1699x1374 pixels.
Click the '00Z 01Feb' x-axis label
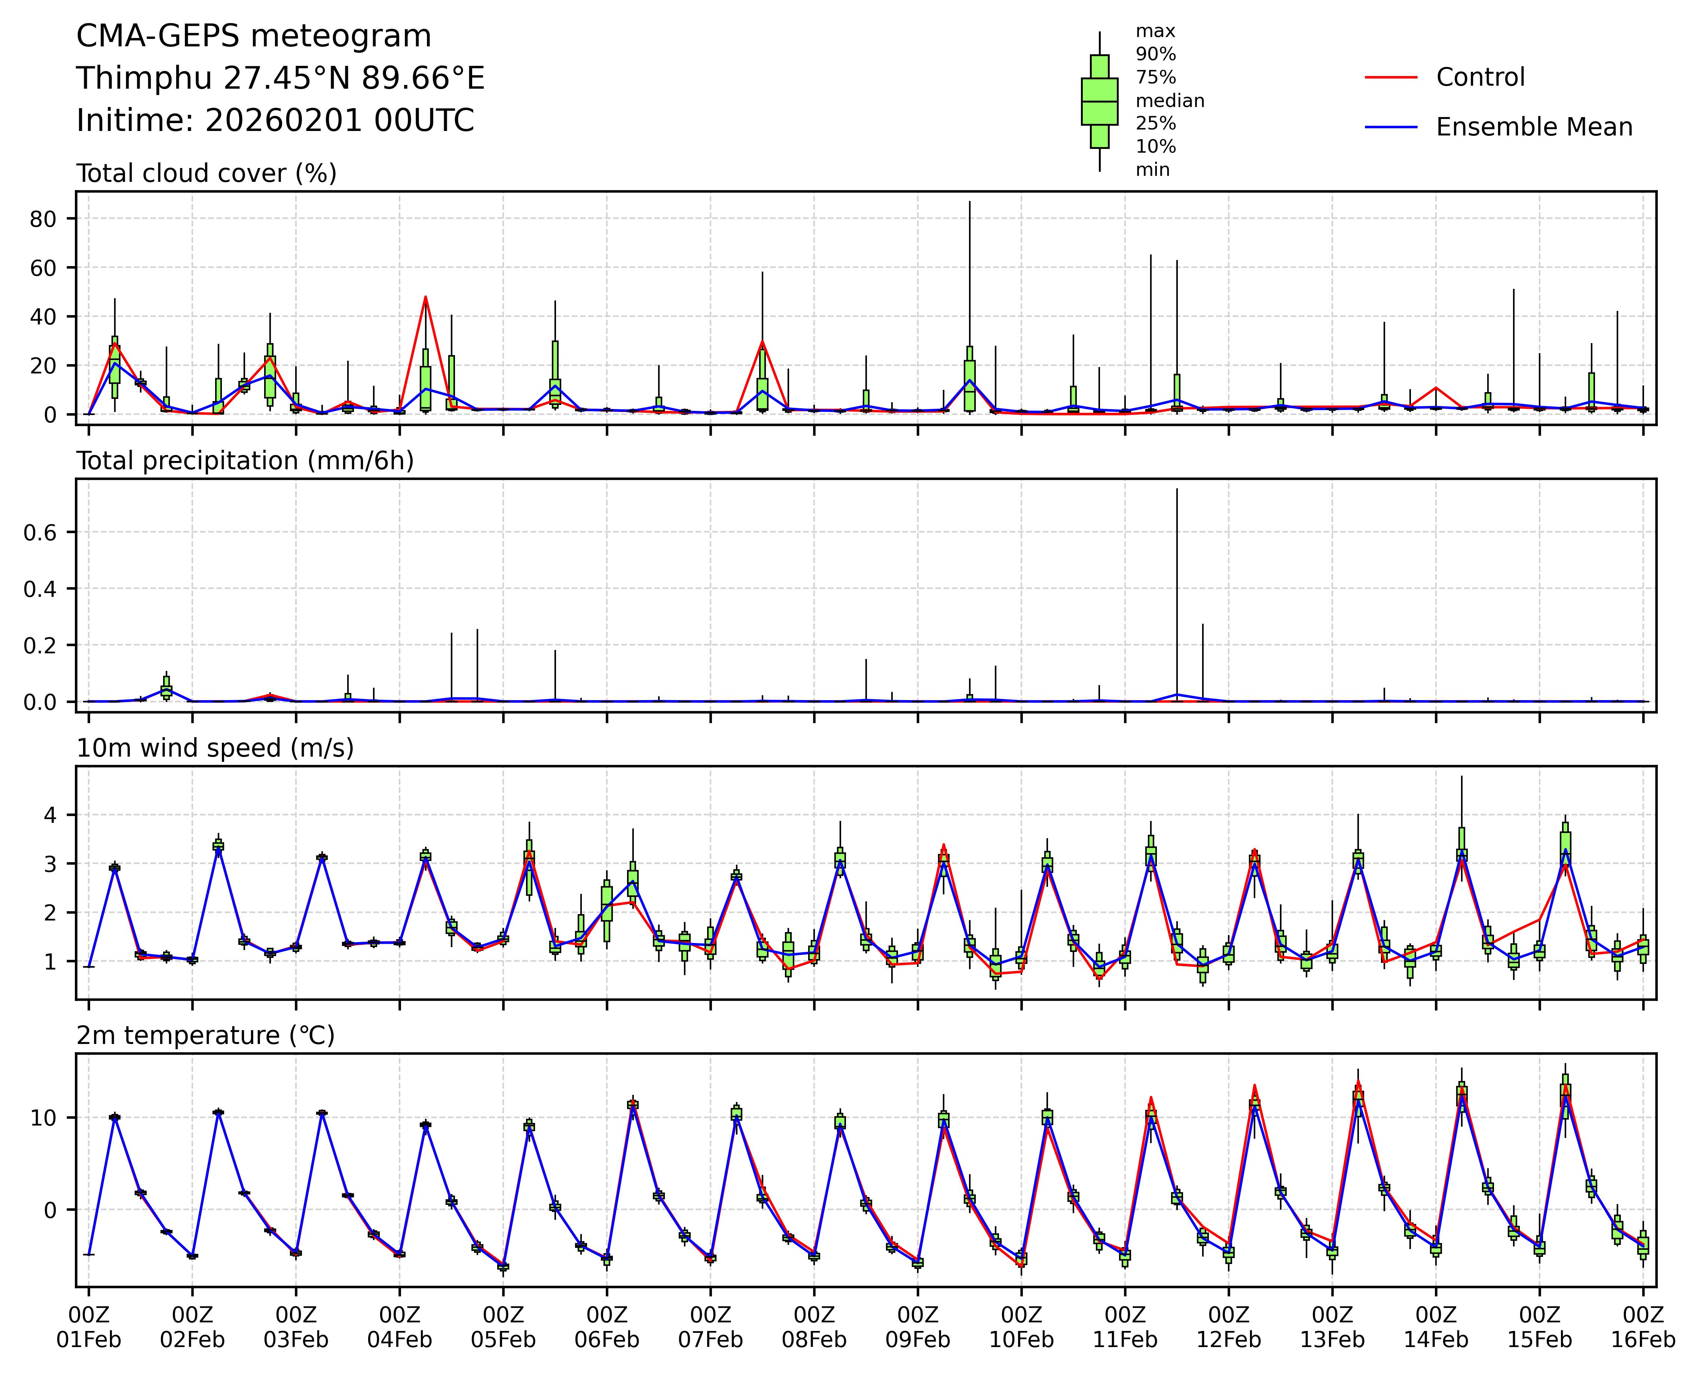(x=89, y=1327)
